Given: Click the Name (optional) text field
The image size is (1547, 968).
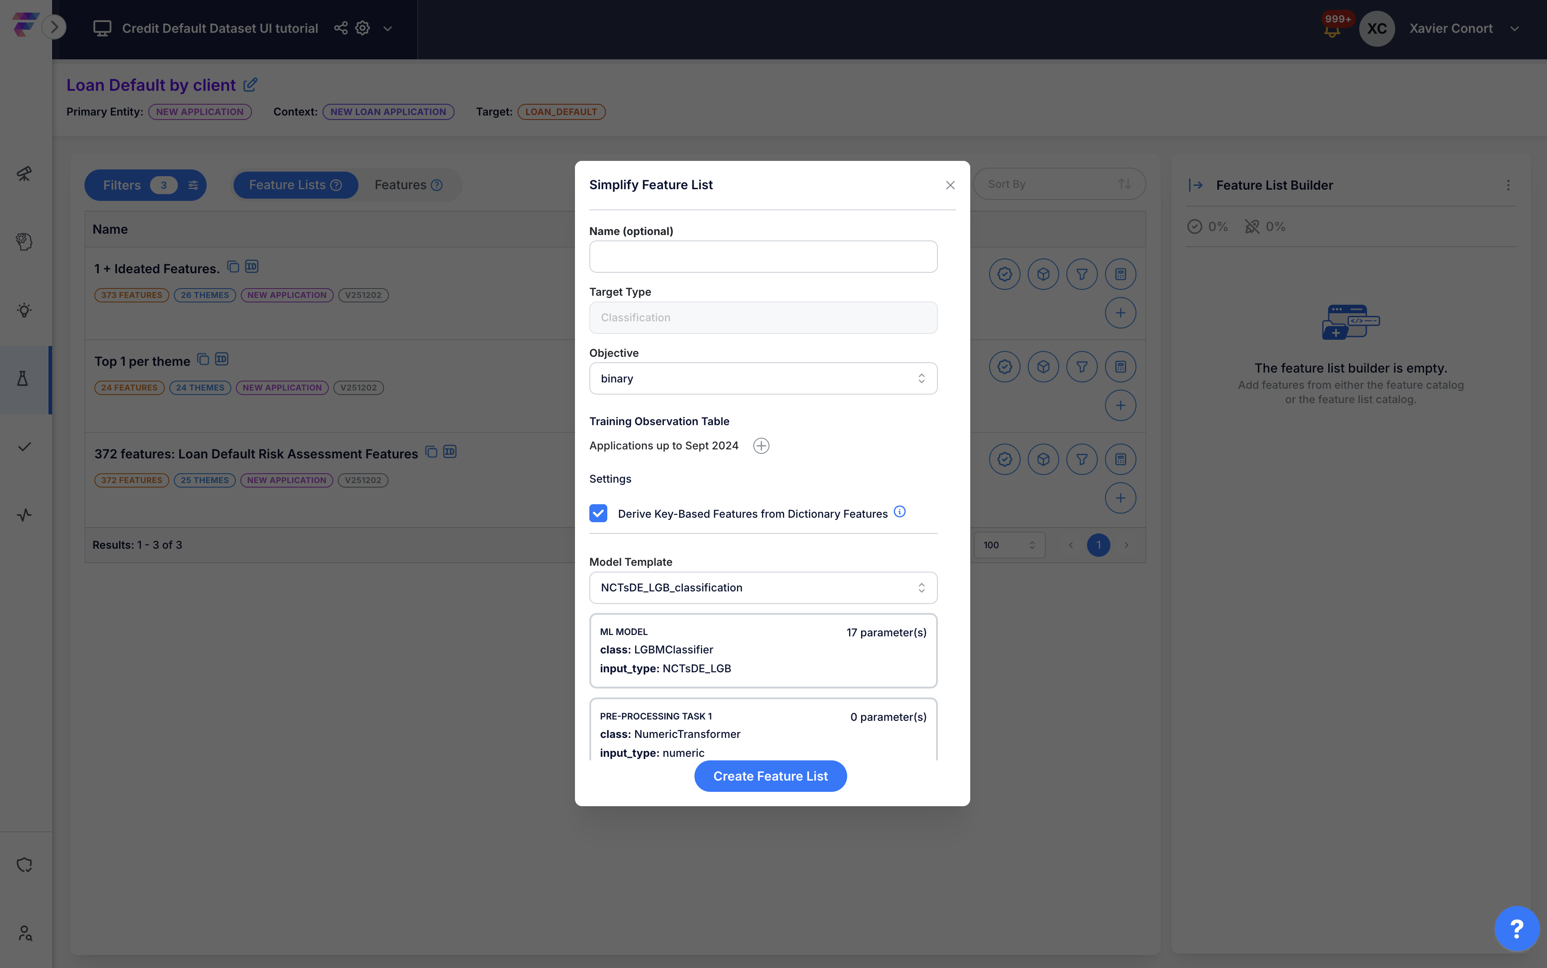Looking at the screenshot, I should (763, 257).
